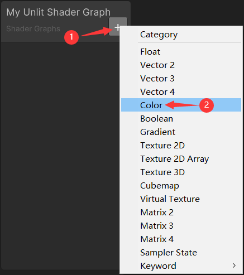
Task: Expand the Keyword submenu arrow
Action: click(x=234, y=266)
